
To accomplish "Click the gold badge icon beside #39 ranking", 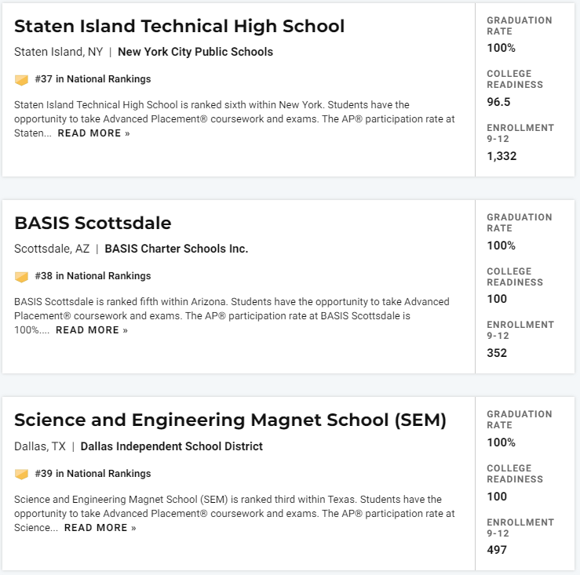I will (21, 474).
